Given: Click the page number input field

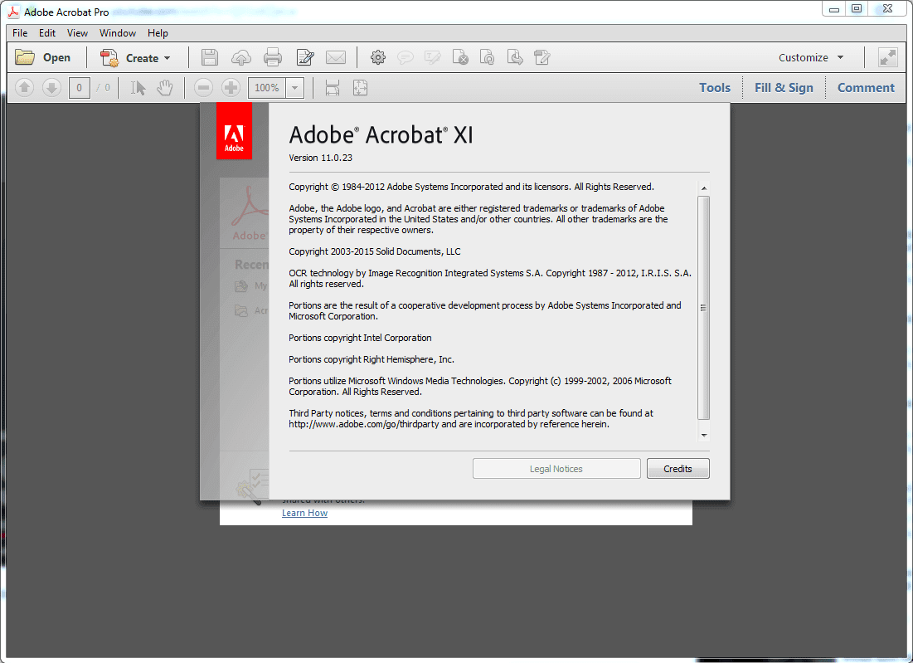Looking at the screenshot, I should pyautogui.click(x=79, y=88).
